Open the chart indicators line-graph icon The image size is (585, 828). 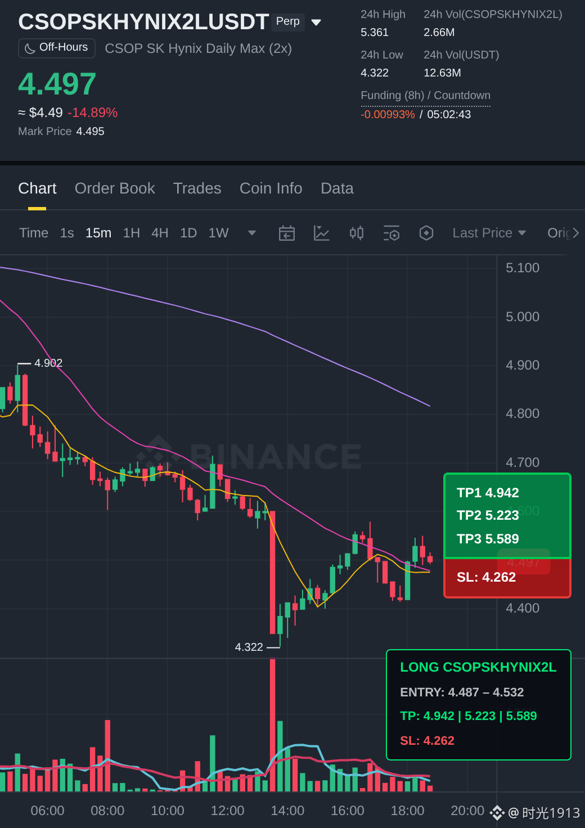click(321, 233)
